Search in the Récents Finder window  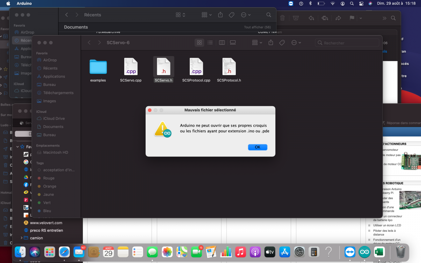(x=268, y=15)
